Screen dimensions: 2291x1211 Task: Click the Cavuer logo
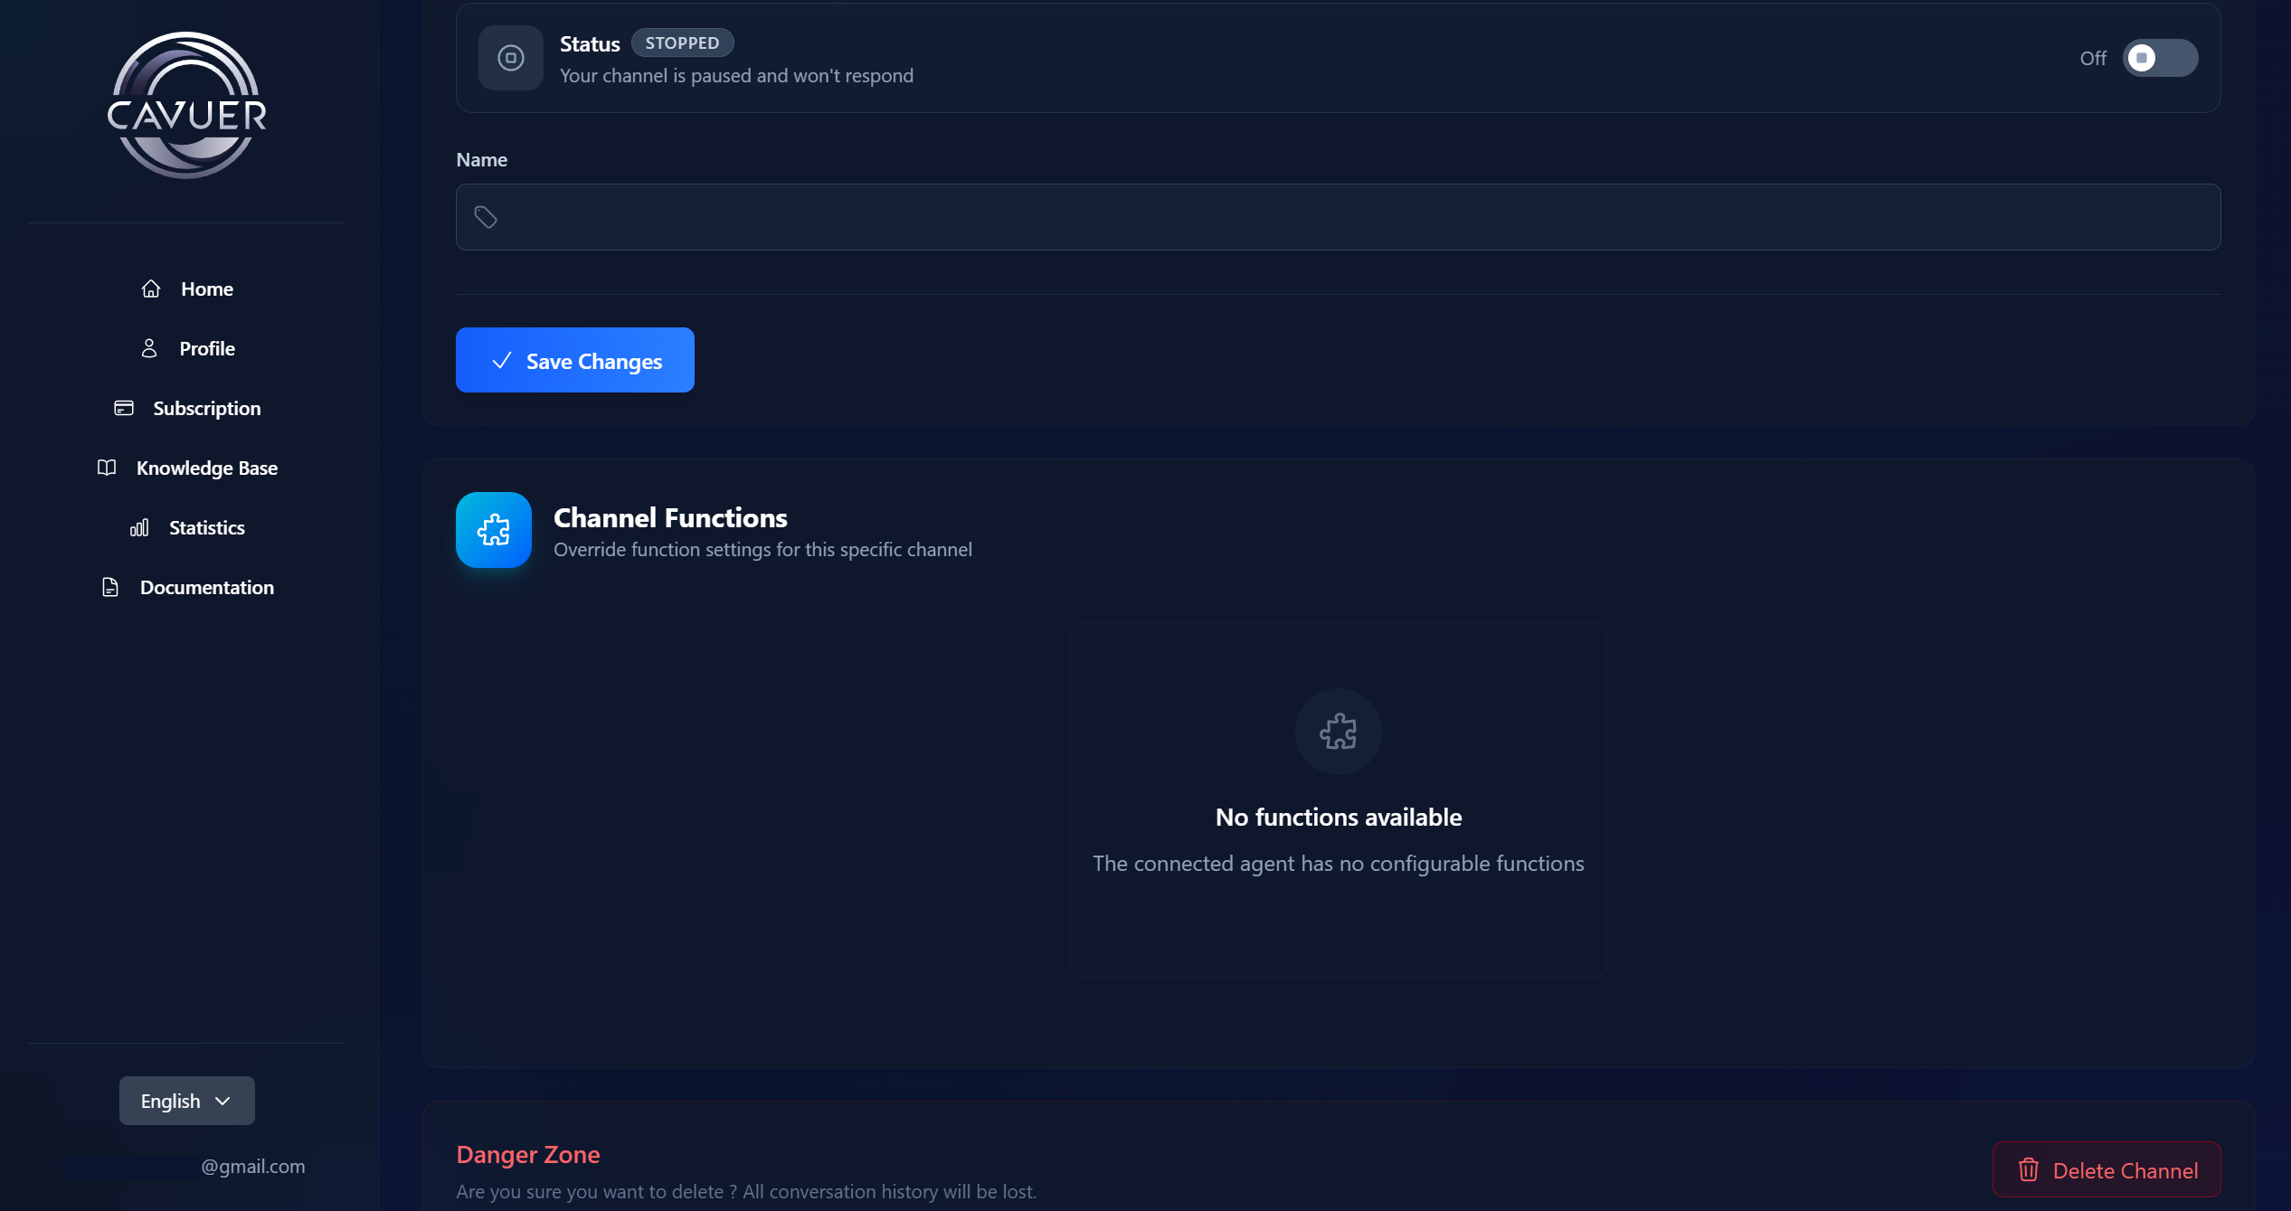point(186,106)
